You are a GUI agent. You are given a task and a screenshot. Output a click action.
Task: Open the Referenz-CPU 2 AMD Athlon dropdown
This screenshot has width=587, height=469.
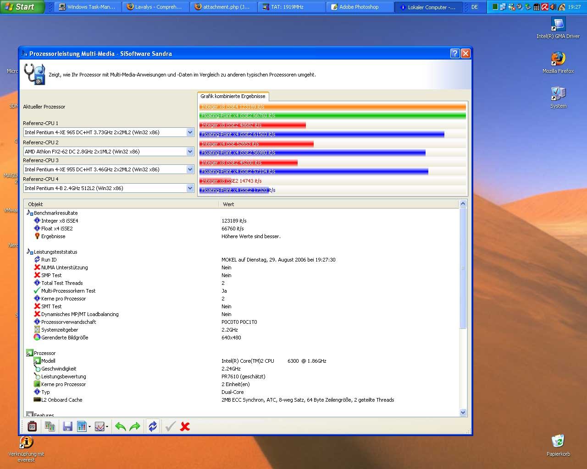[x=190, y=152]
